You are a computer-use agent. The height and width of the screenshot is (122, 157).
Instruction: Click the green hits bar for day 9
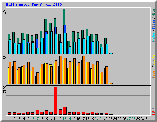pos(46,25)
